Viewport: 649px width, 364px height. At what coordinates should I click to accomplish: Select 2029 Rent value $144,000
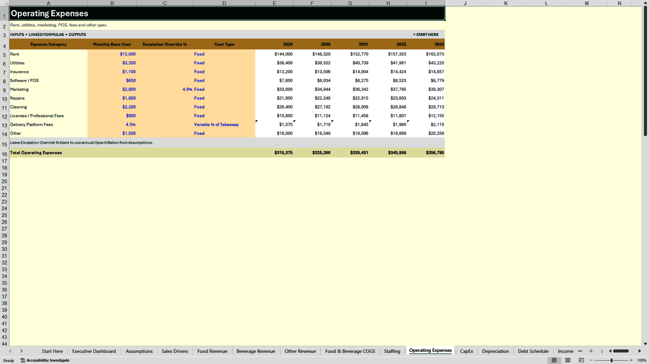274,54
